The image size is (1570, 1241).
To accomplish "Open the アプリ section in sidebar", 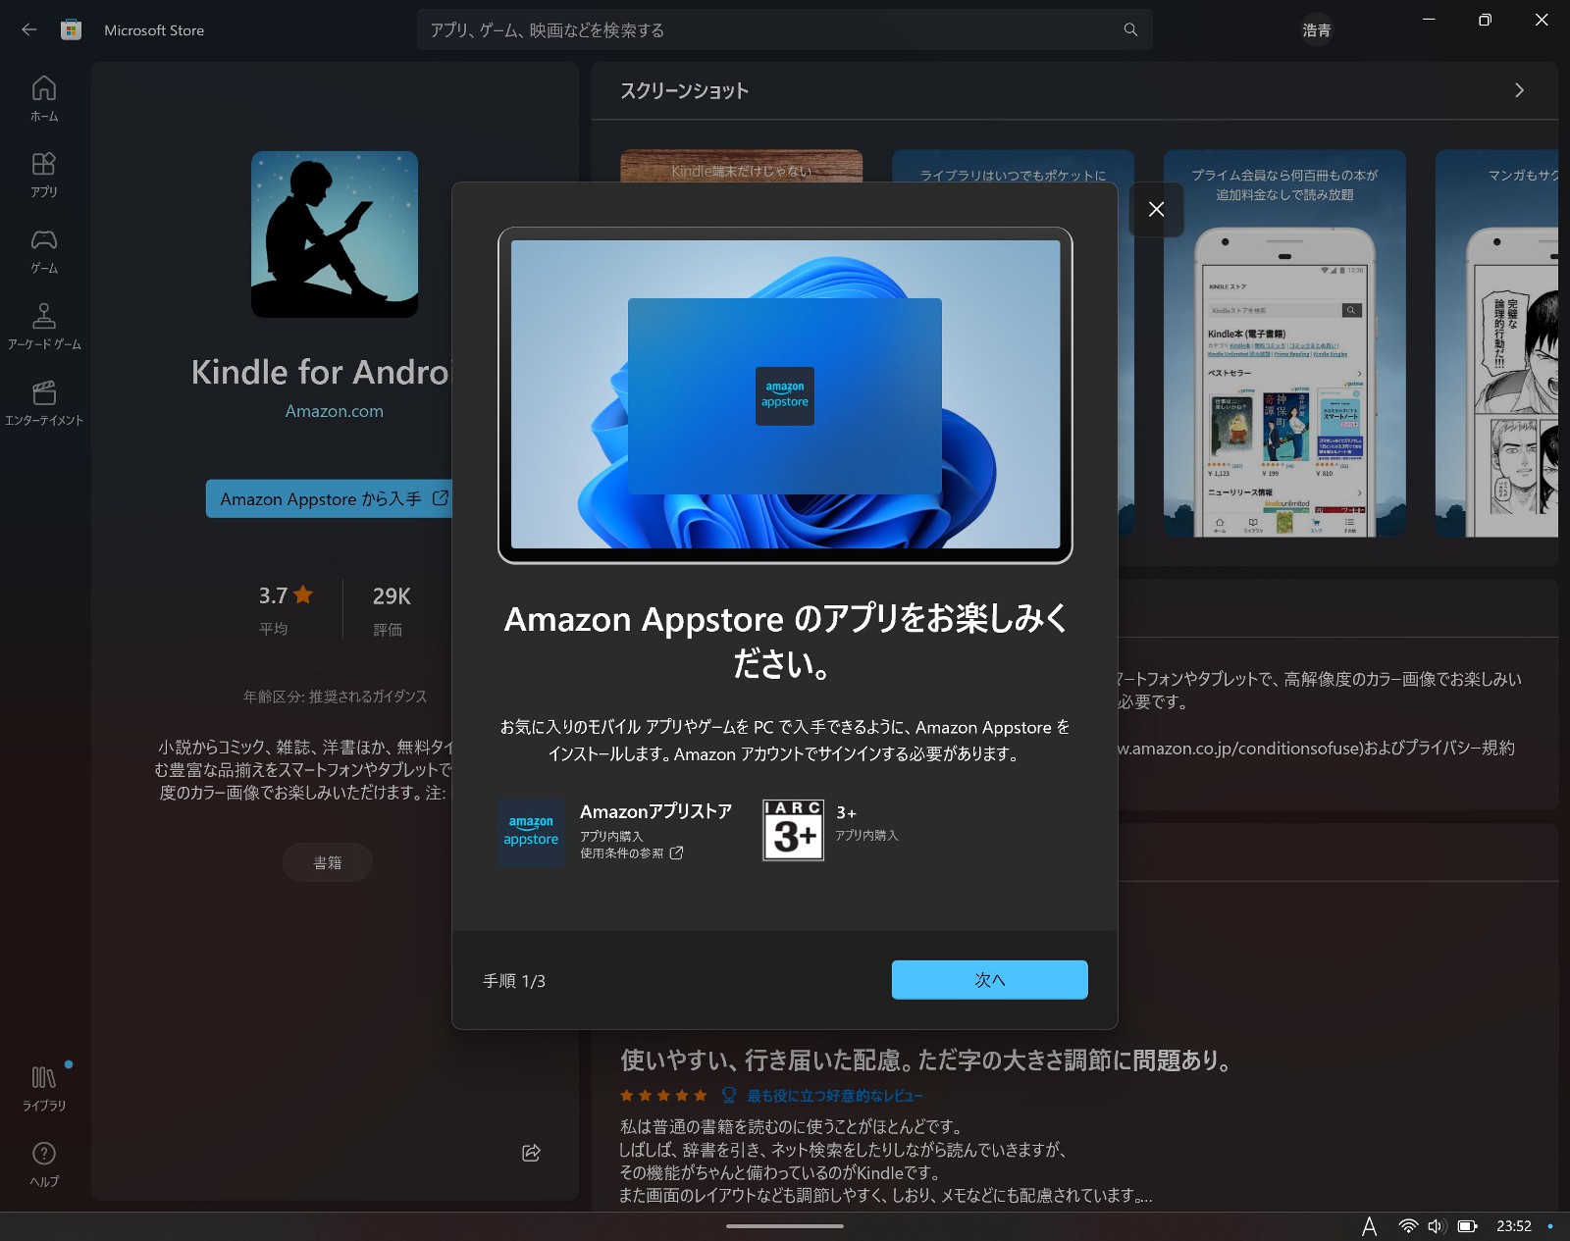I will (43, 175).
